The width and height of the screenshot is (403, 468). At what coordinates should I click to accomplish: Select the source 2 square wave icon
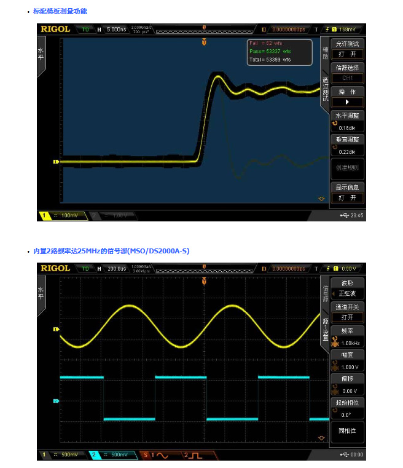pos(194,455)
